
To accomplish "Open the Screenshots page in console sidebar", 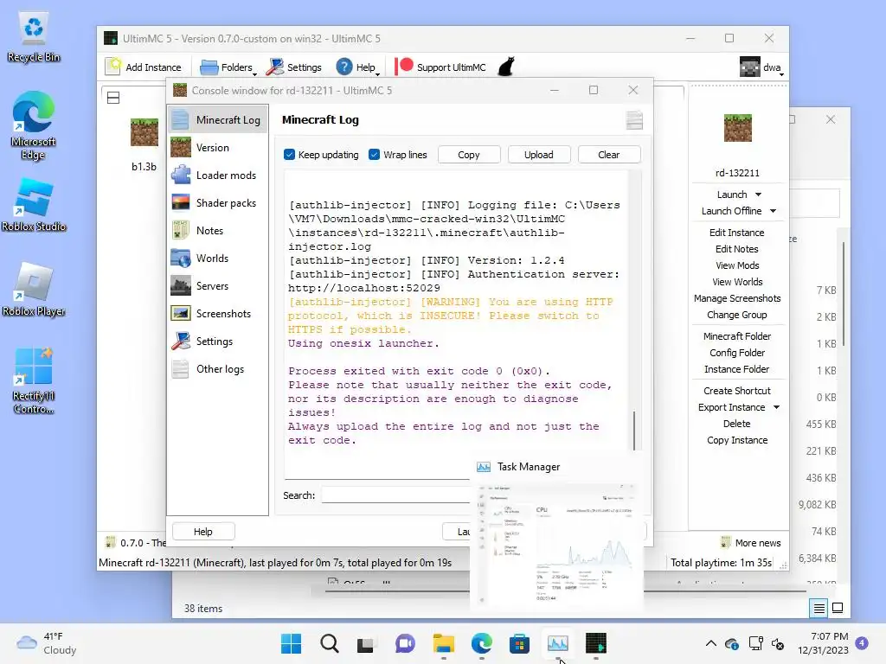I will click(218, 313).
